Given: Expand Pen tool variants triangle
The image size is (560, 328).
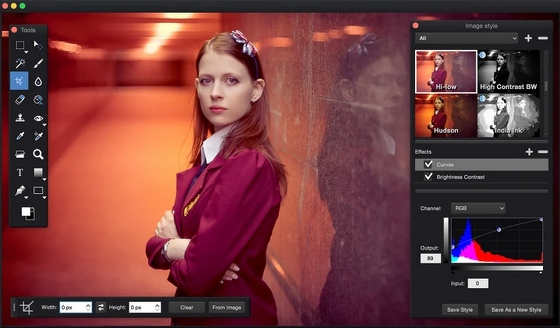Looking at the screenshot, I should (26, 198).
